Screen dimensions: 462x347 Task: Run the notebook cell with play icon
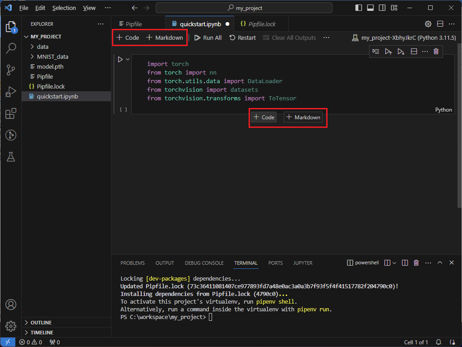(120, 59)
